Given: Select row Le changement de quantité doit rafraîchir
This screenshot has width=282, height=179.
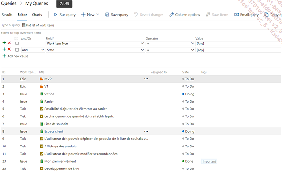Looking at the screenshot, I should (141, 116).
